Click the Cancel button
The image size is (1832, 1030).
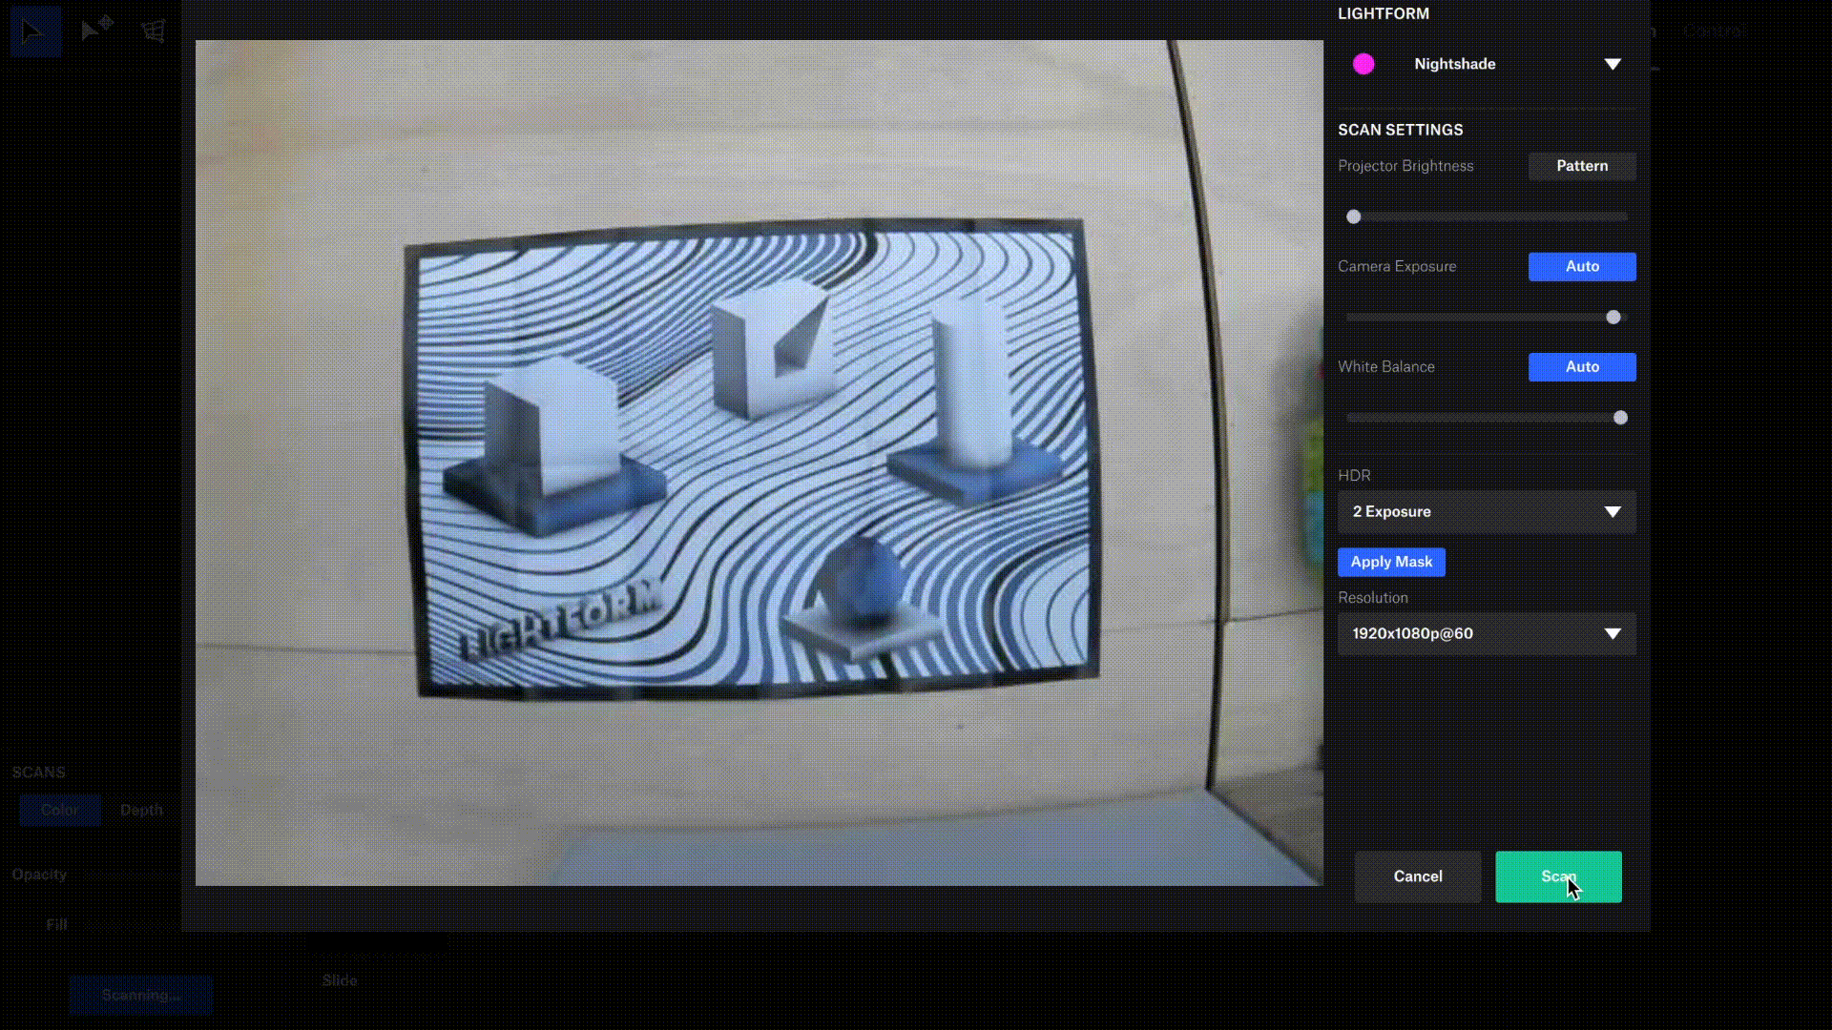(1417, 876)
